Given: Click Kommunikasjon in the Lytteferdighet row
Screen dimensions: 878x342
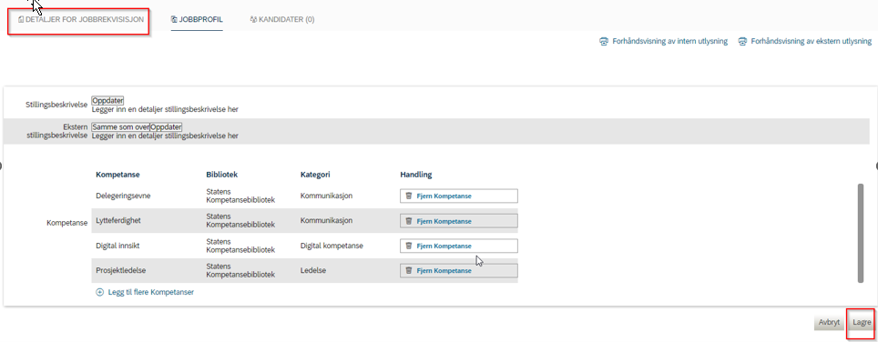Looking at the screenshot, I should (x=326, y=221).
